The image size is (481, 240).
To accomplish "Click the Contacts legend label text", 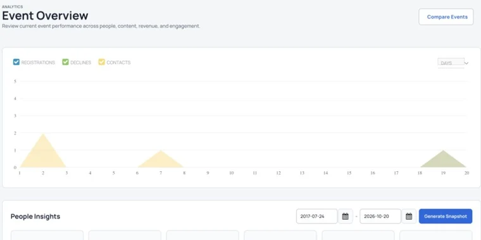I will (118, 63).
